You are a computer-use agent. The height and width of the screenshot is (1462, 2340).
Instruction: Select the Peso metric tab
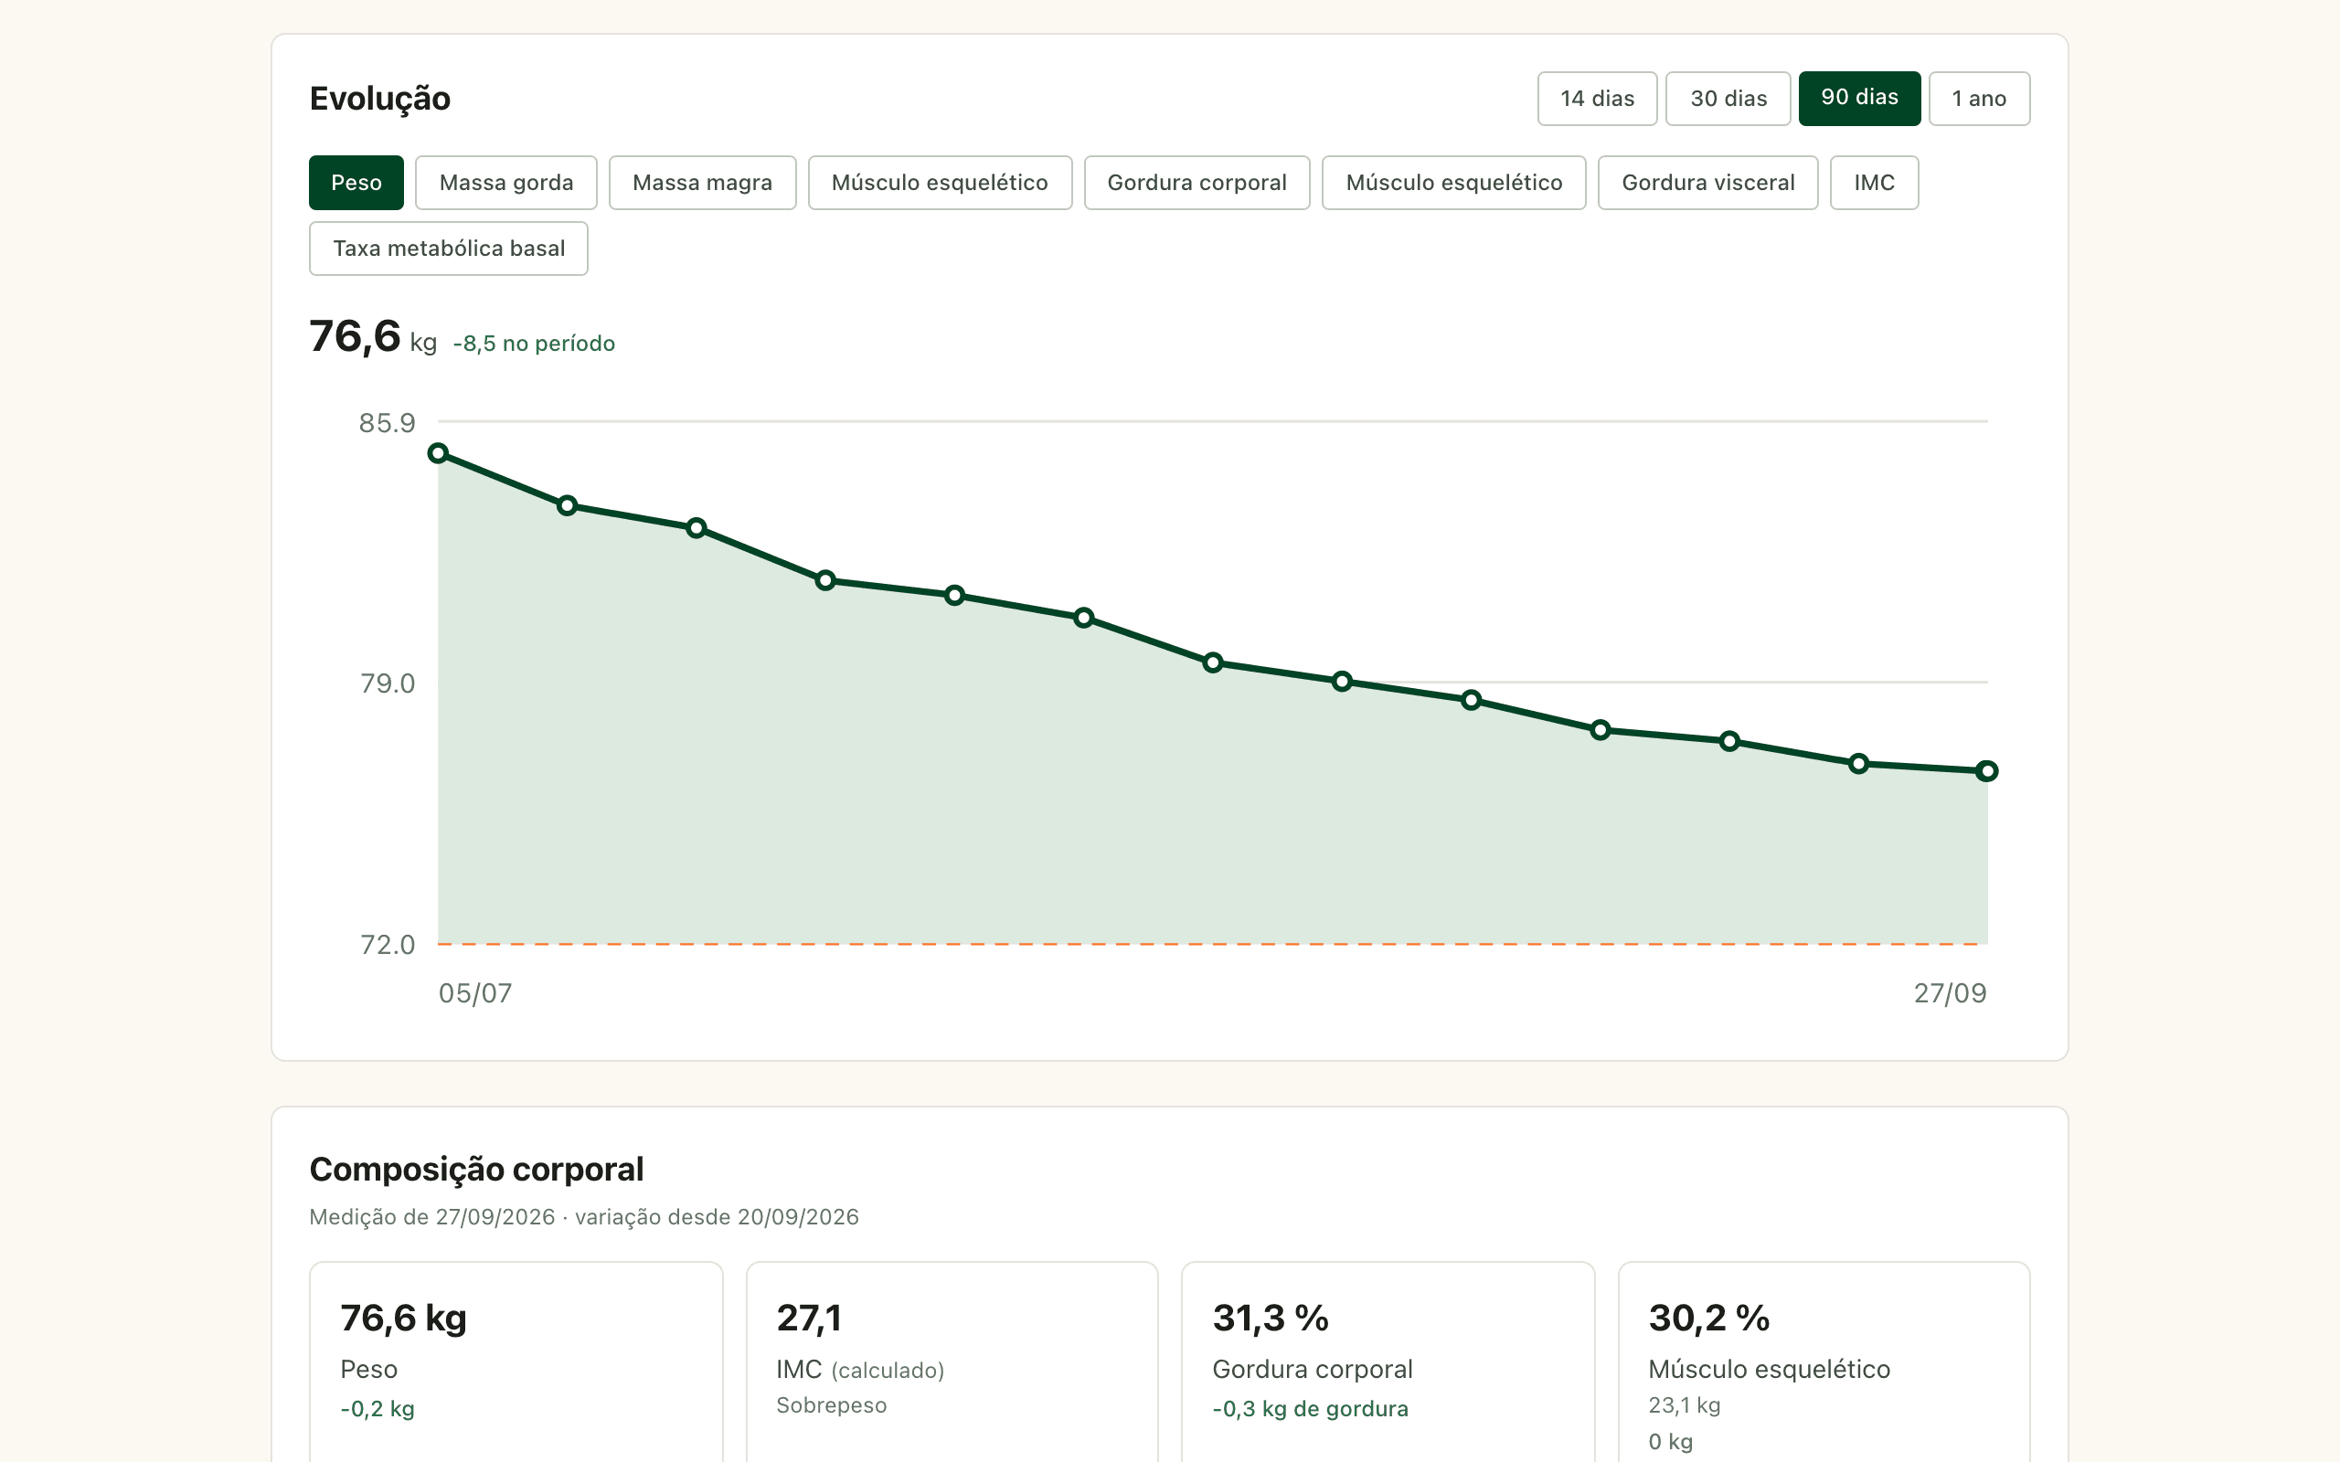point(356,183)
